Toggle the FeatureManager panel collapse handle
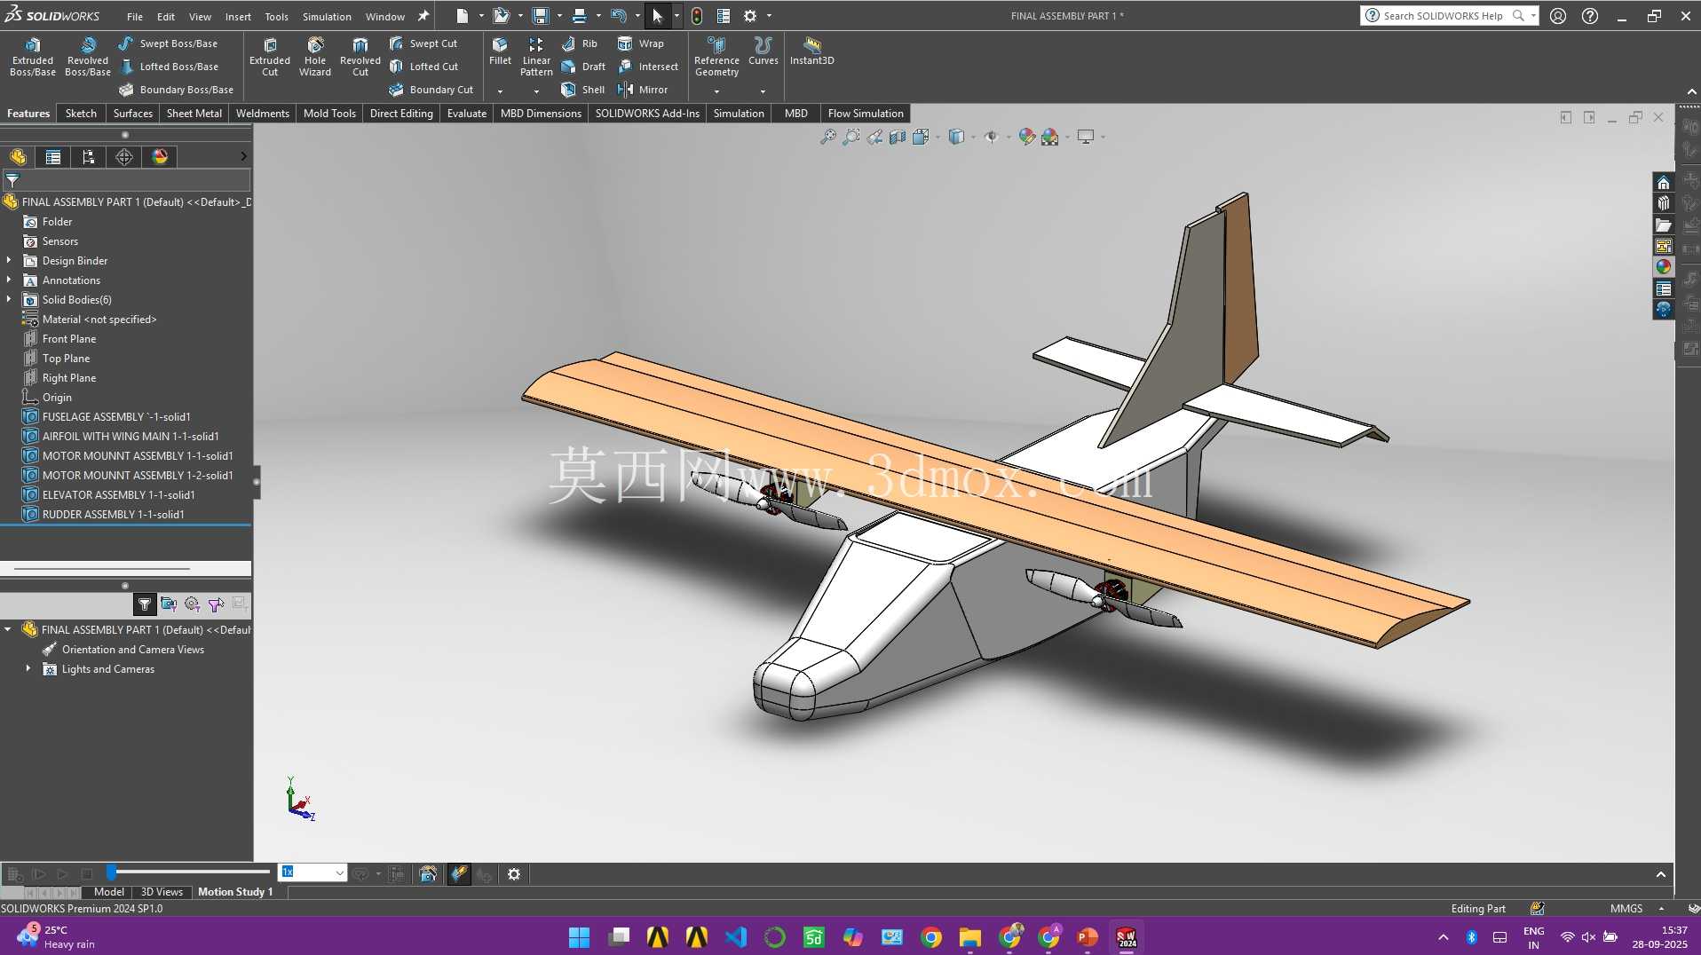 tap(257, 482)
